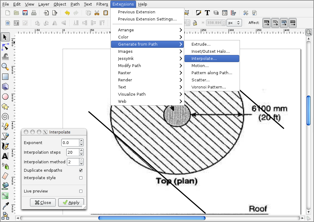Viewport: 314px width, 222px height.
Task: Open the XML editor icon
Action: 225,13
